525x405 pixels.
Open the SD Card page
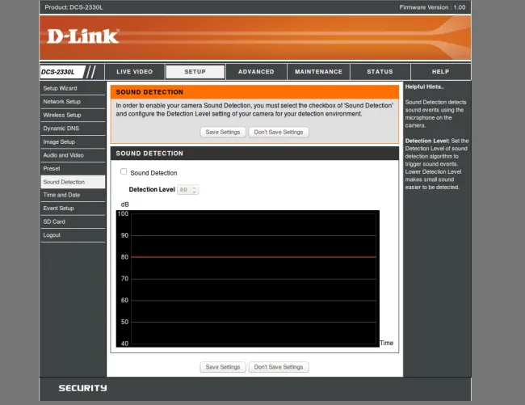click(x=73, y=221)
